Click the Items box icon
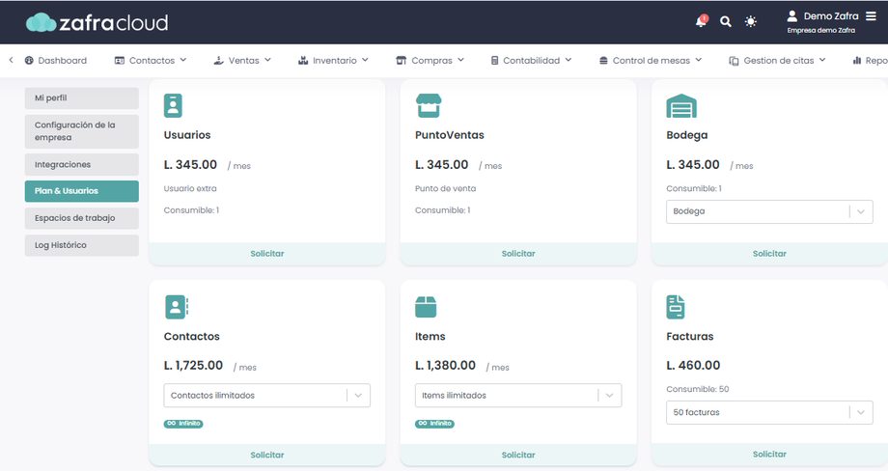This screenshot has height=471, width=888. 426,307
